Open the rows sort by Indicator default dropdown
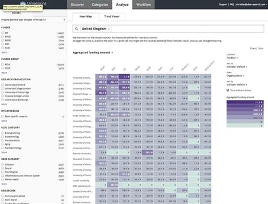The height and width of the screenshot is (204, 268). (x=237, y=85)
